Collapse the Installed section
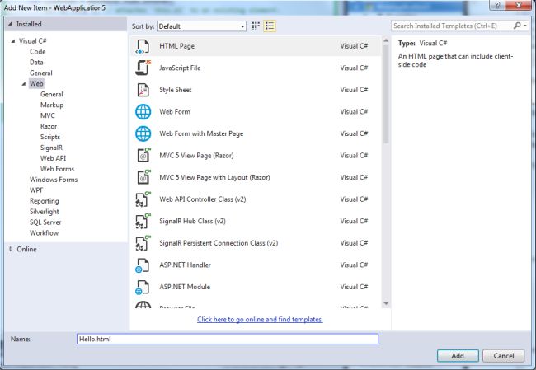Screen dimensions: 536x370 (10, 24)
